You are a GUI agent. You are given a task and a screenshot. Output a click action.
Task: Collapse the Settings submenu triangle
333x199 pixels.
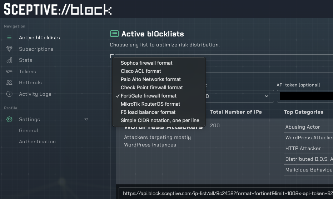tap(86, 119)
